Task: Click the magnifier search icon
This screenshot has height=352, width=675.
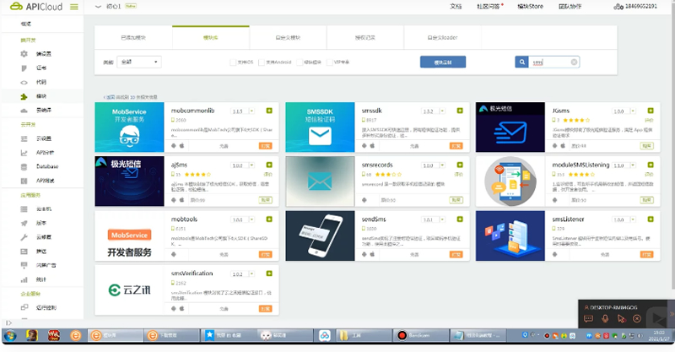Action: 523,62
